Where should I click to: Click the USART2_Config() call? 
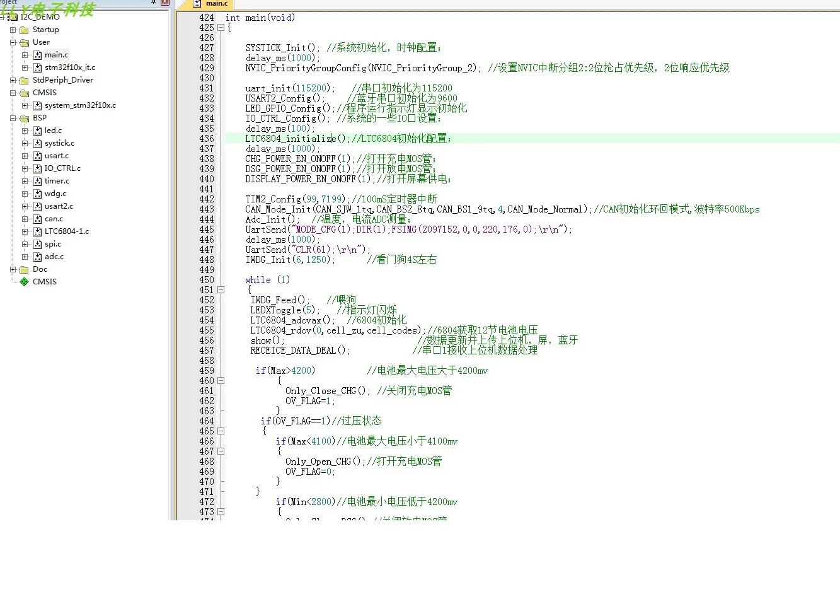285,98
